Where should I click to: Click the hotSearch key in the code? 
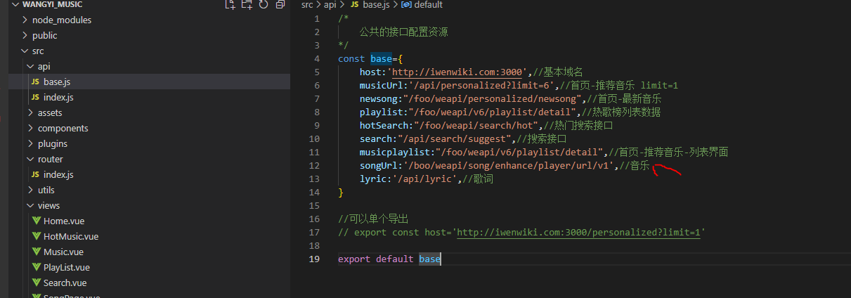click(384, 126)
